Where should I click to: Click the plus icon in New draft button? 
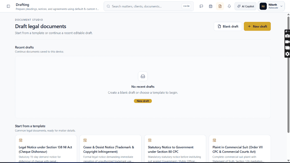(x=249, y=26)
